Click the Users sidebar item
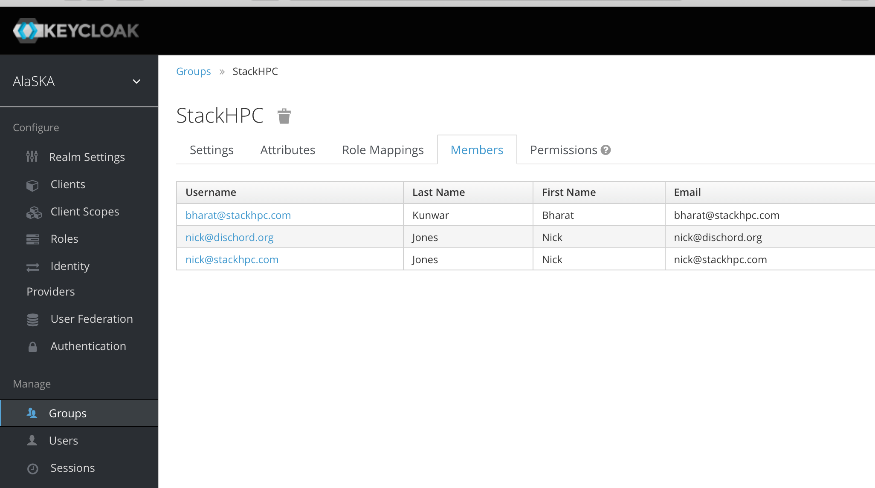This screenshot has width=875, height=488. pyautogui.click(x=63, y=440)
